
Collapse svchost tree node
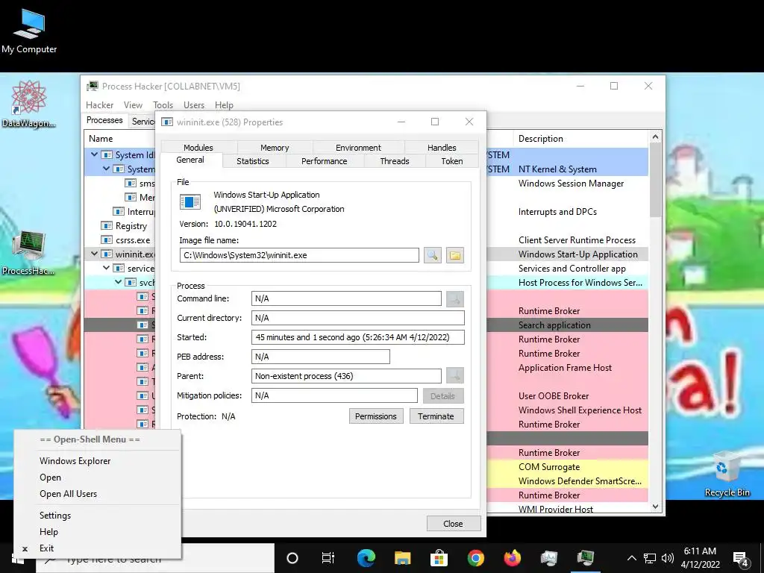[x=118, y=282]
